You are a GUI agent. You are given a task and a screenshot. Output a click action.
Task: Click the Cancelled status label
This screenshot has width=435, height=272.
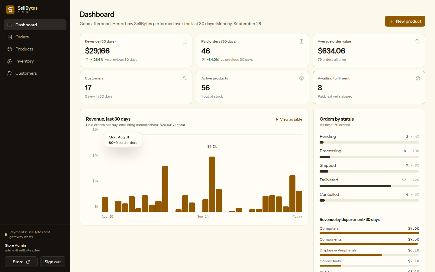coord(329,194)
